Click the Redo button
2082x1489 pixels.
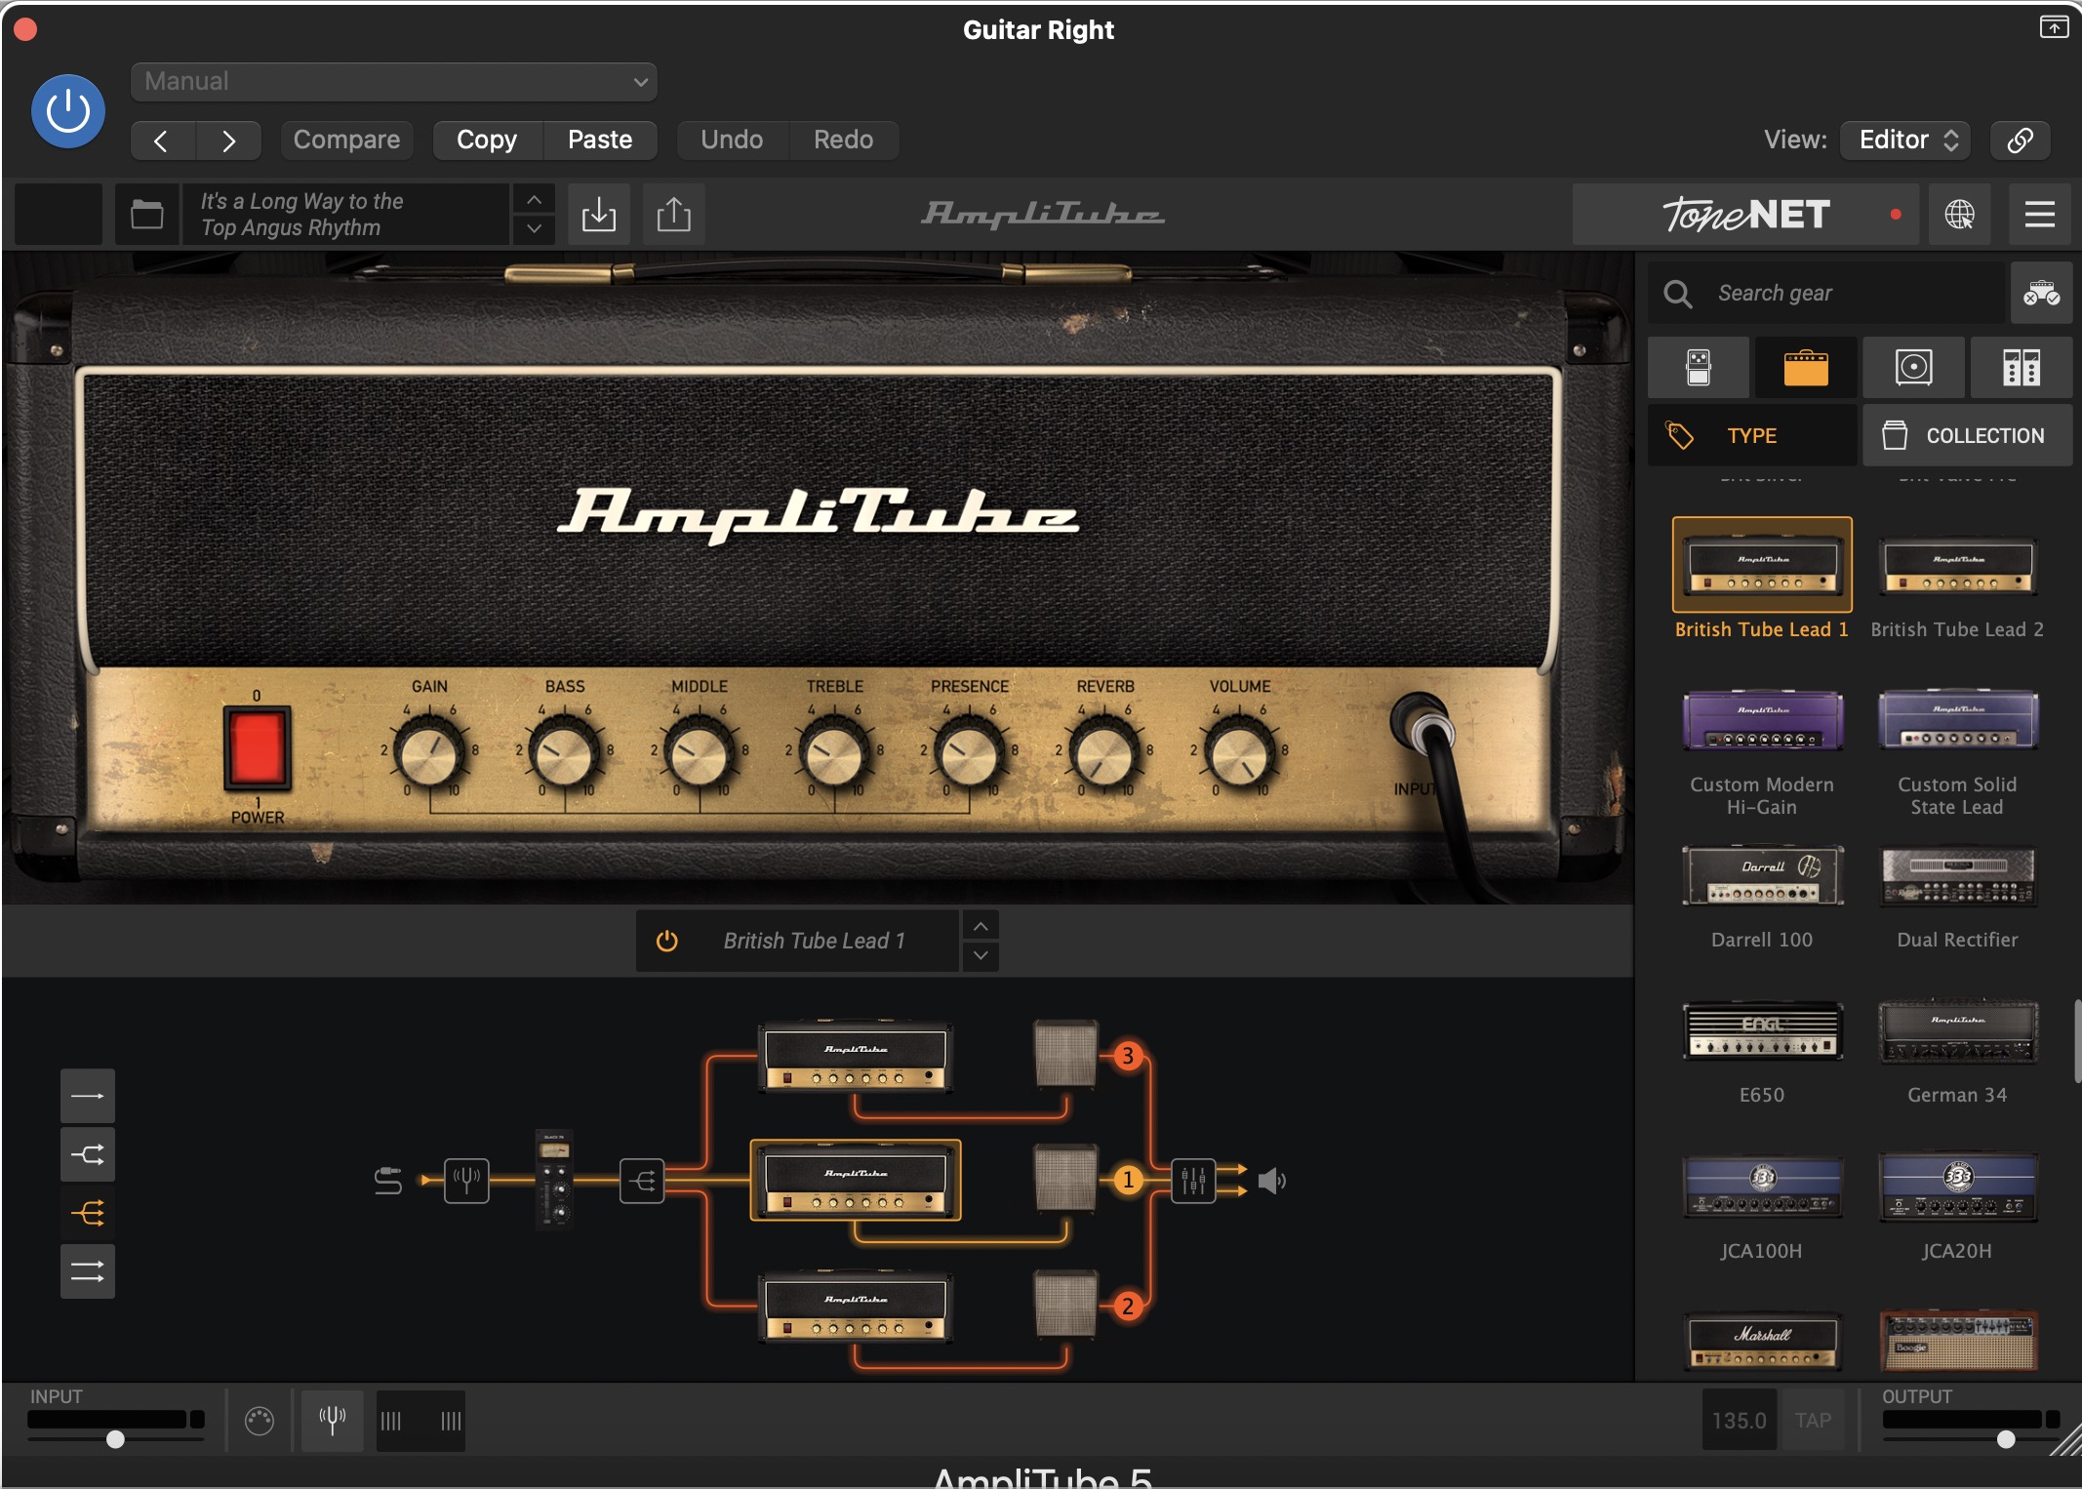tap(844, 141)
